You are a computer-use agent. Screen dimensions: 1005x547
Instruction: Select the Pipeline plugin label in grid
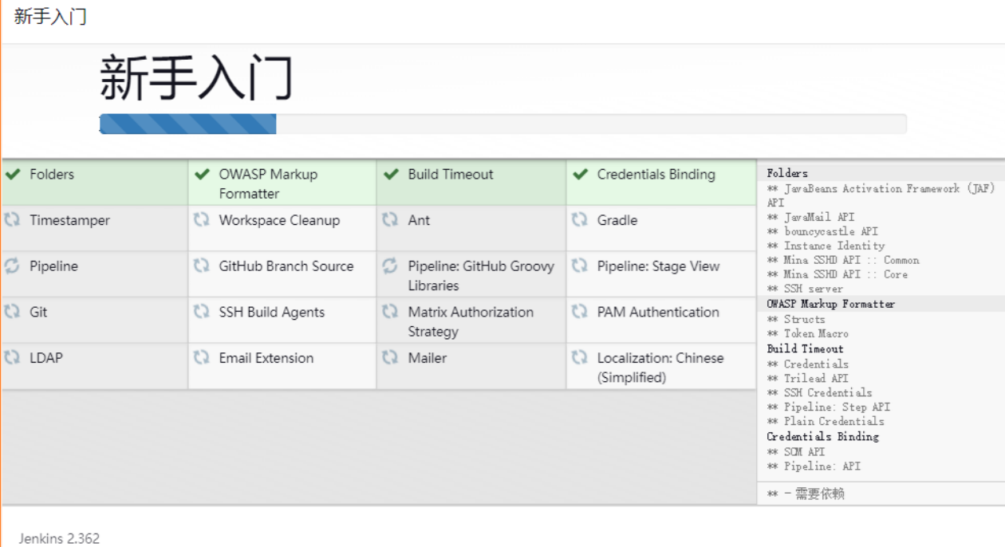tap(54, 266)
